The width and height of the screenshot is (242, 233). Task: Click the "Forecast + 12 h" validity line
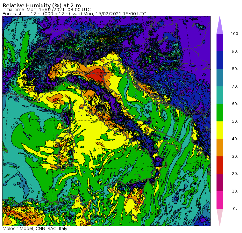[x=74, y=14]
